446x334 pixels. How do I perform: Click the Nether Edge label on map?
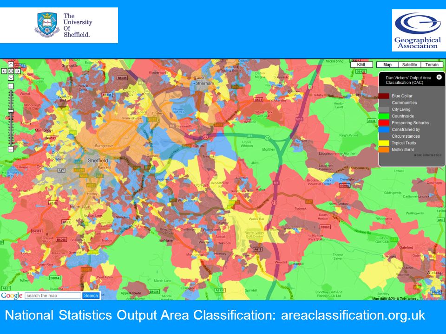coord(79,206)
